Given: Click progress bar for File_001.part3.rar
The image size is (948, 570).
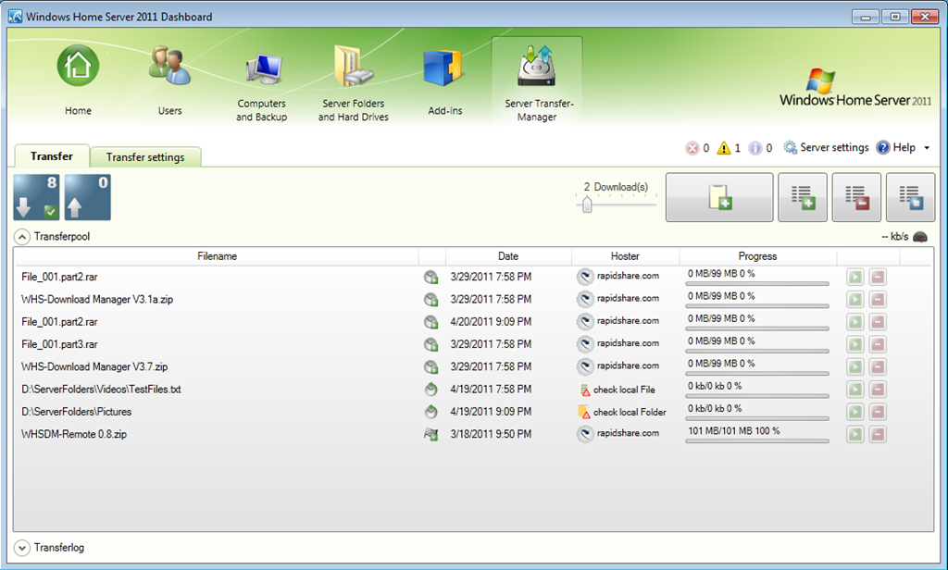Looking at the screenshot, I should click(x=757, y=352).
